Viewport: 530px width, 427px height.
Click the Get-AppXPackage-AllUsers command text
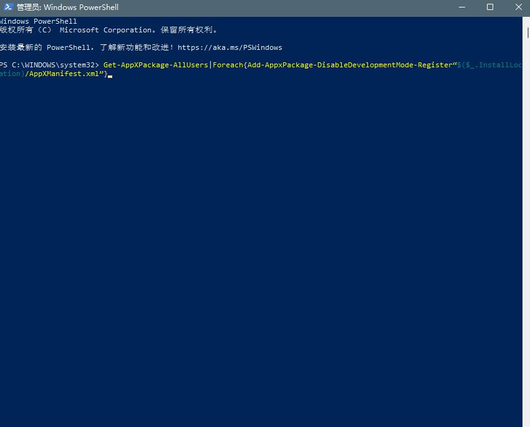tap(155, 65)
